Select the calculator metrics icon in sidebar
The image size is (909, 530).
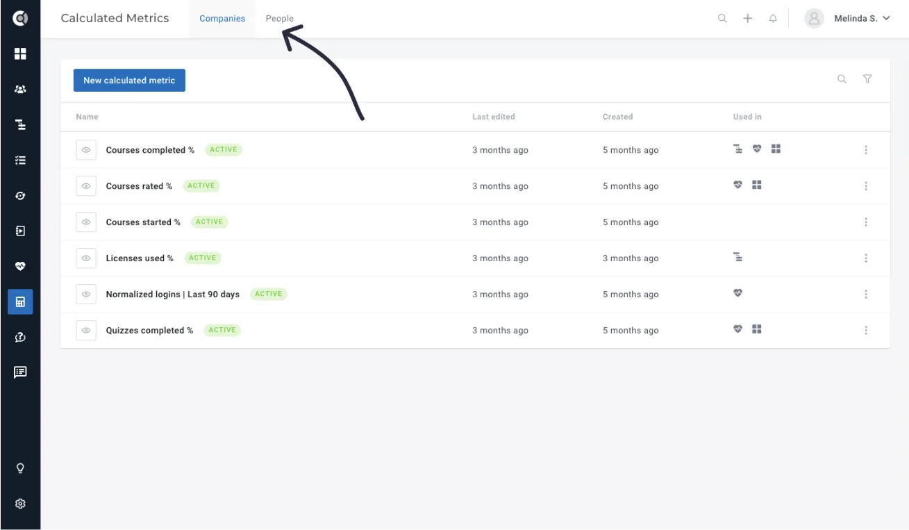(20, 302)
